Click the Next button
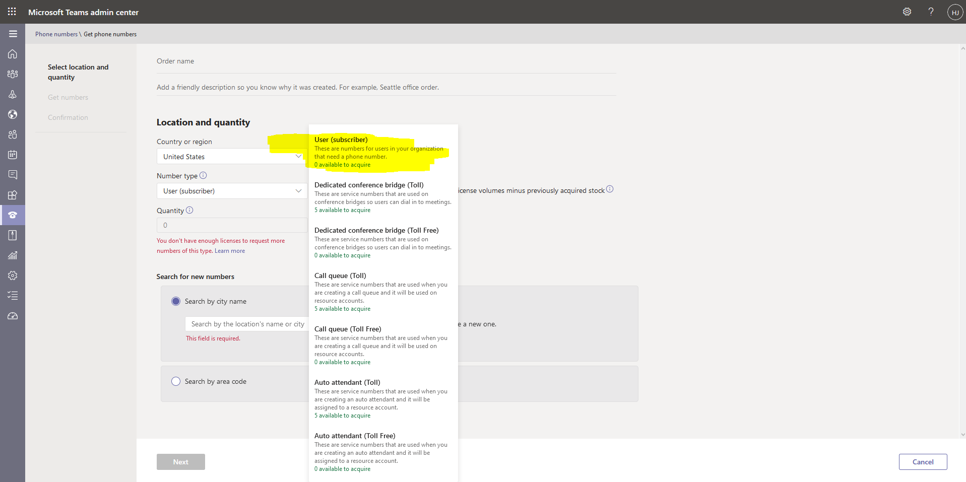The image size is (966, 482). pos(181,462)
